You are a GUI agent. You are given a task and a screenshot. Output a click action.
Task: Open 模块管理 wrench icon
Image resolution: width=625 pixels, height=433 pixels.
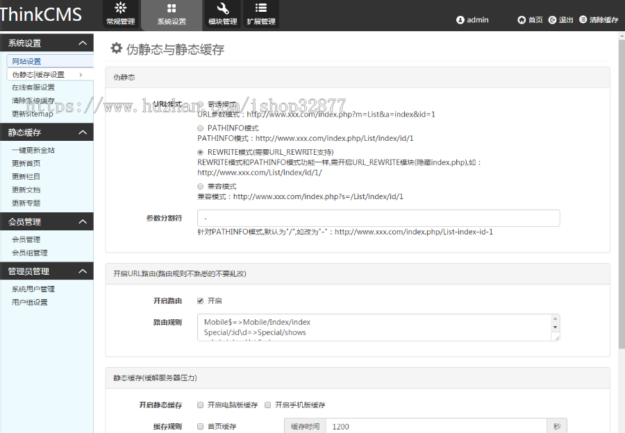pyautogui.click(x=222, y=15)
